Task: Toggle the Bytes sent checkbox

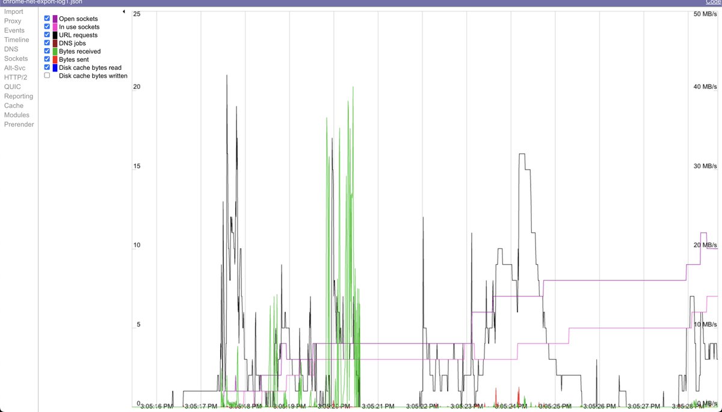Action: (47, 59)
